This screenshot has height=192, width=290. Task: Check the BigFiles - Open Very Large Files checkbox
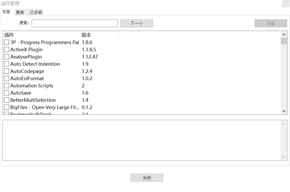[x=6, y=107]
